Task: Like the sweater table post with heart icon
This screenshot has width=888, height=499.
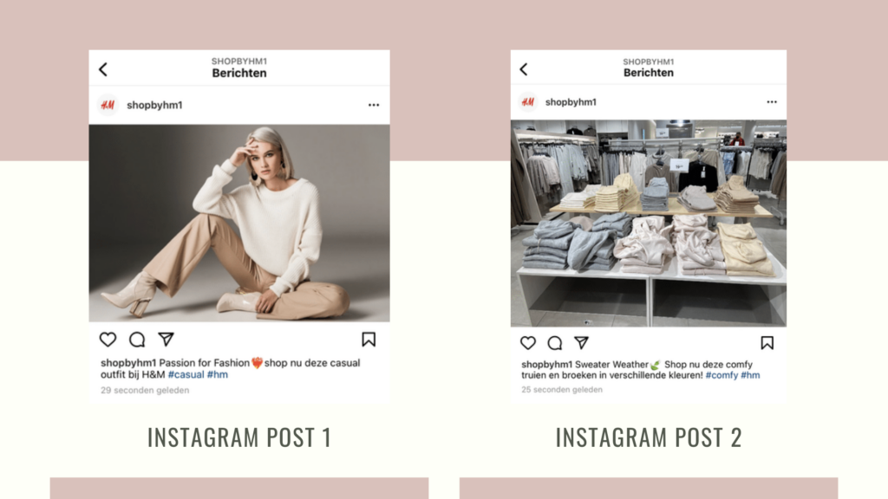Action: pyautogui.click(x=528, y=343)
